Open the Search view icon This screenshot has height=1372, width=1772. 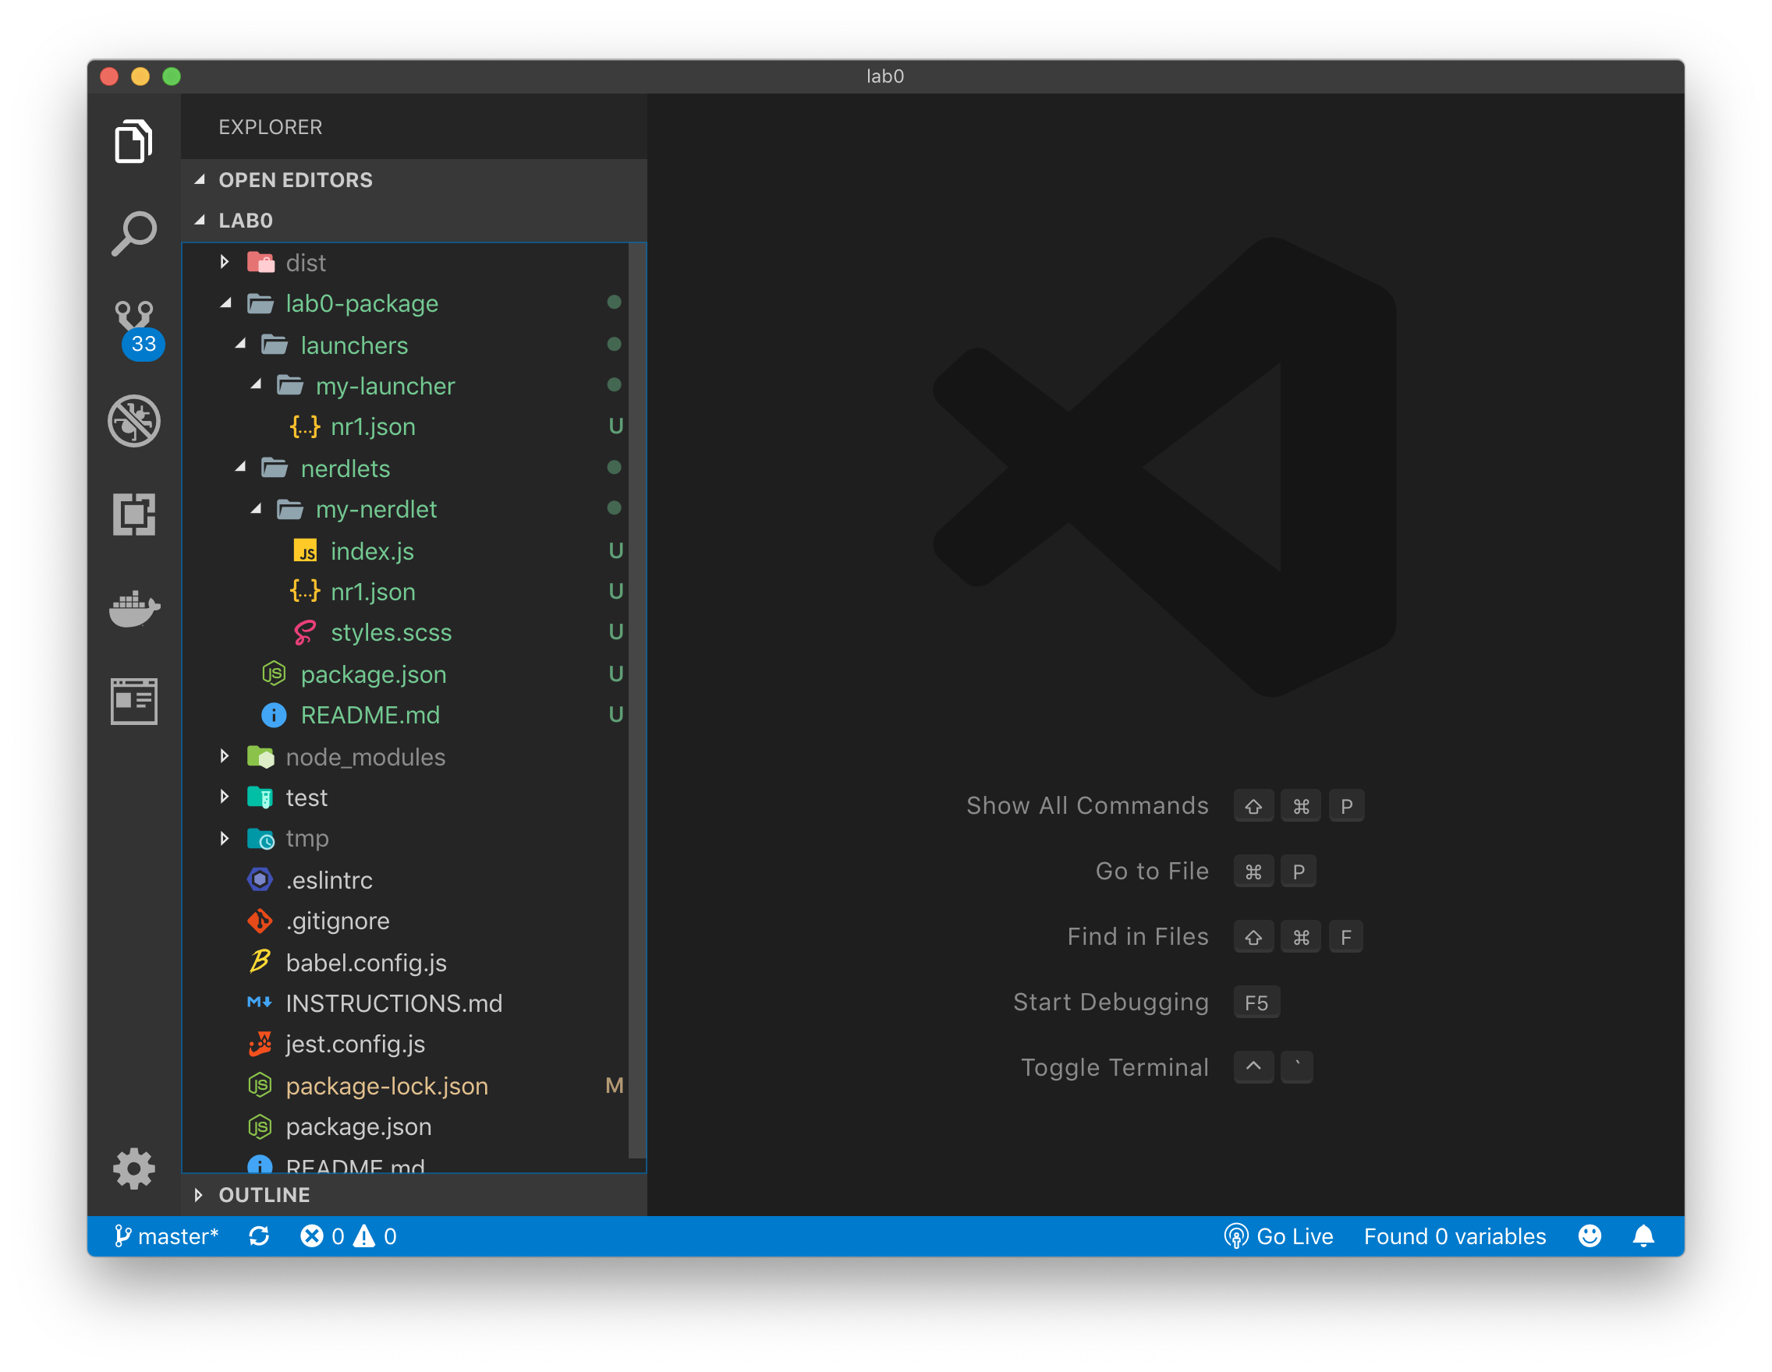tap(134, 235)
